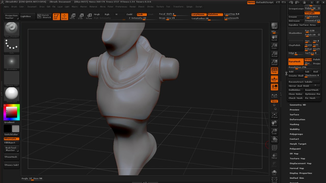Viewport: 326px width, 183px height.
Task: Toggle the Relative LazyMouse option
Action: coord(215,14)
